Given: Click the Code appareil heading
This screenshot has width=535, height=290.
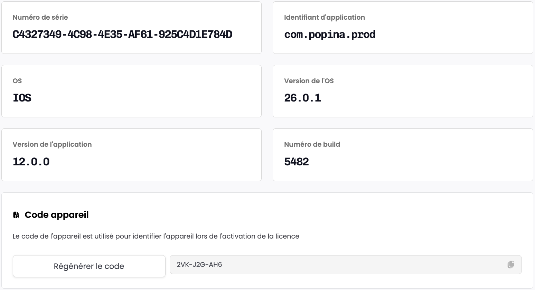Looking at the screenshot, I should click(57, 215).
